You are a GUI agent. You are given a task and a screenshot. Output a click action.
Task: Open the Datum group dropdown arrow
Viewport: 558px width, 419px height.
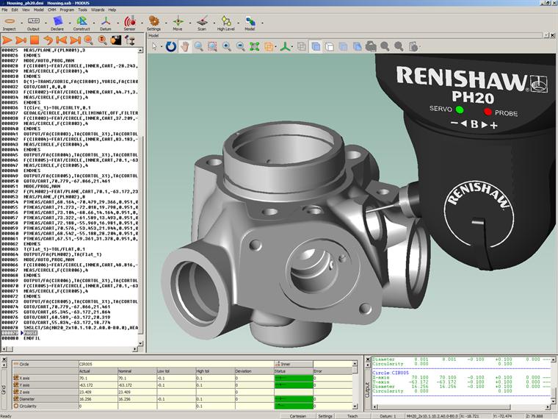(x=118, y=23)
